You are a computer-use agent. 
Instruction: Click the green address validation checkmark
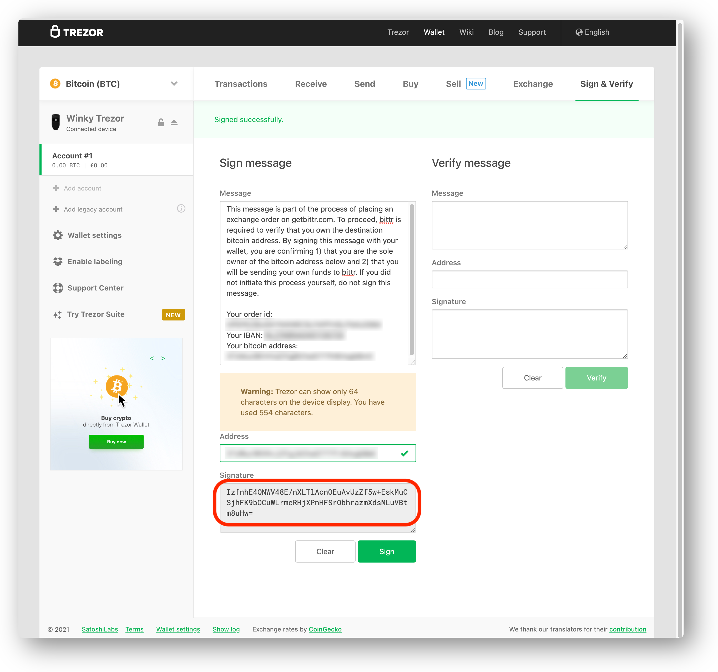[x=404, y=453]
